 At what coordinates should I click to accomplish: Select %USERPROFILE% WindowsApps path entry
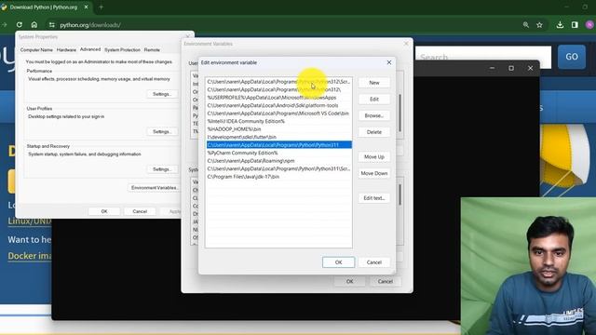[x=278, y=98]
